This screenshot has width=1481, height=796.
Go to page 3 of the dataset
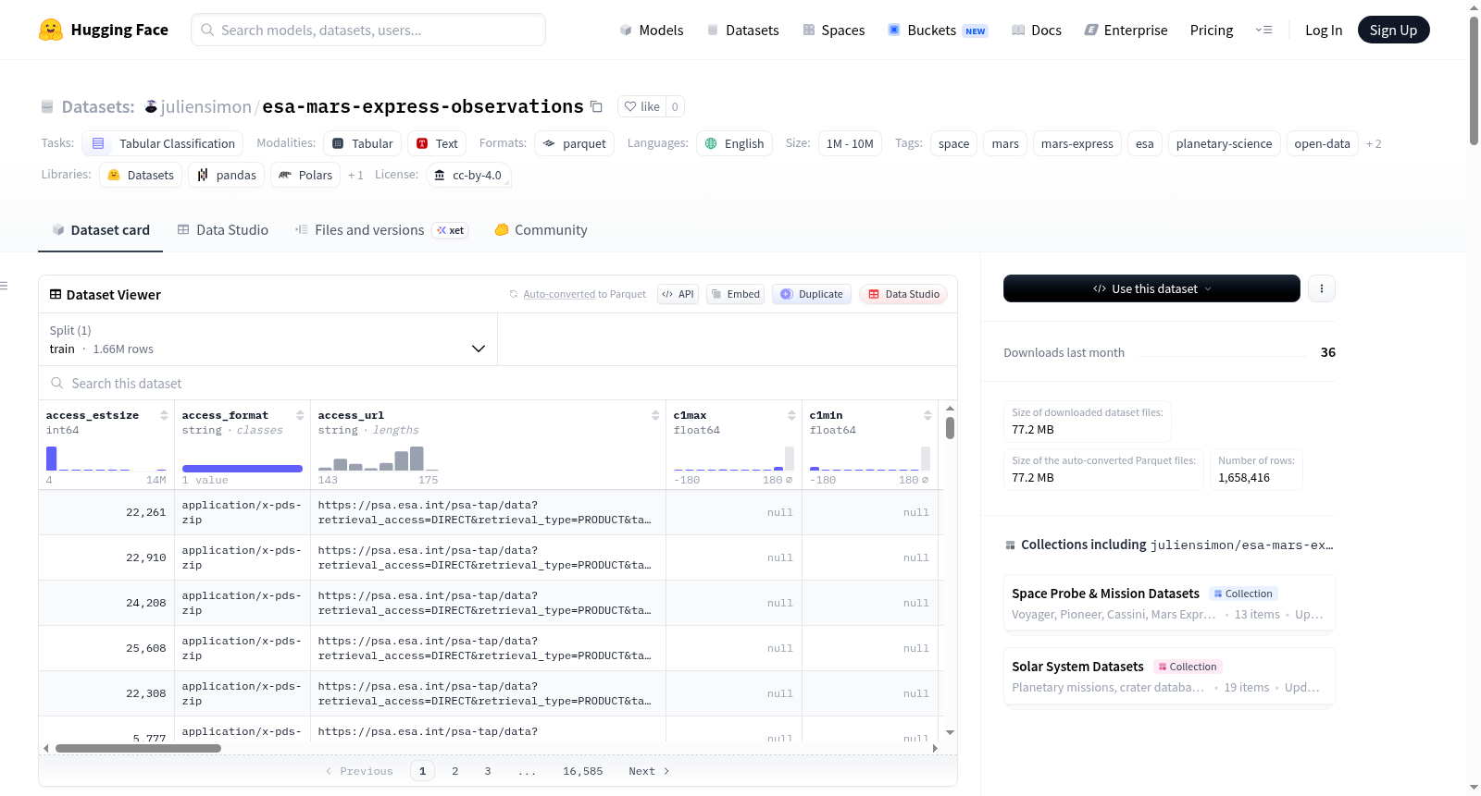(488, 771)
